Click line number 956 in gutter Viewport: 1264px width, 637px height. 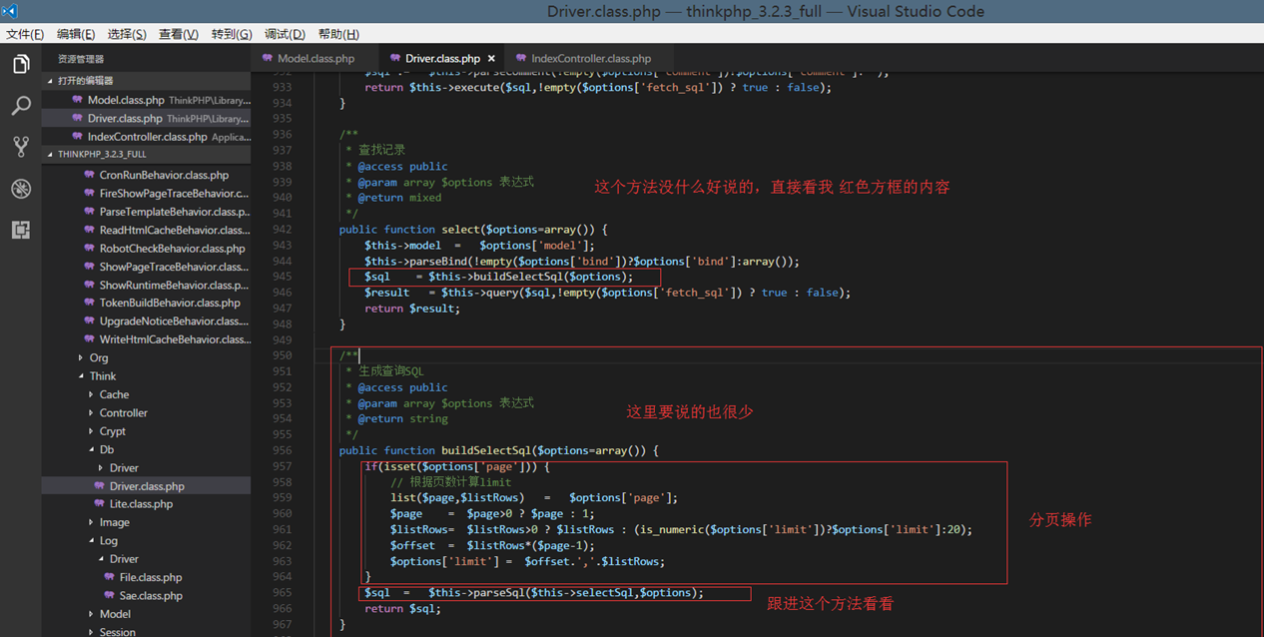pos(283,450)
